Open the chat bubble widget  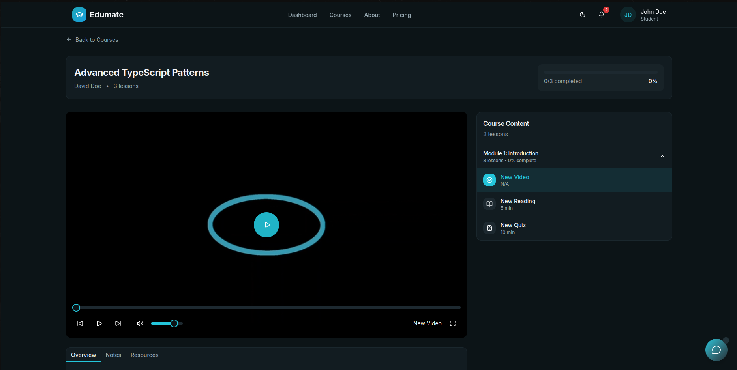point(716,350)
